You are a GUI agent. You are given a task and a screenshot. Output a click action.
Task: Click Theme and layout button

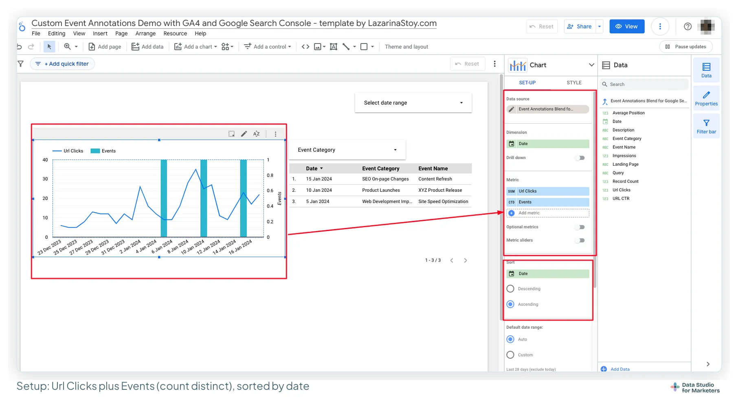click(x=406, y=47)
